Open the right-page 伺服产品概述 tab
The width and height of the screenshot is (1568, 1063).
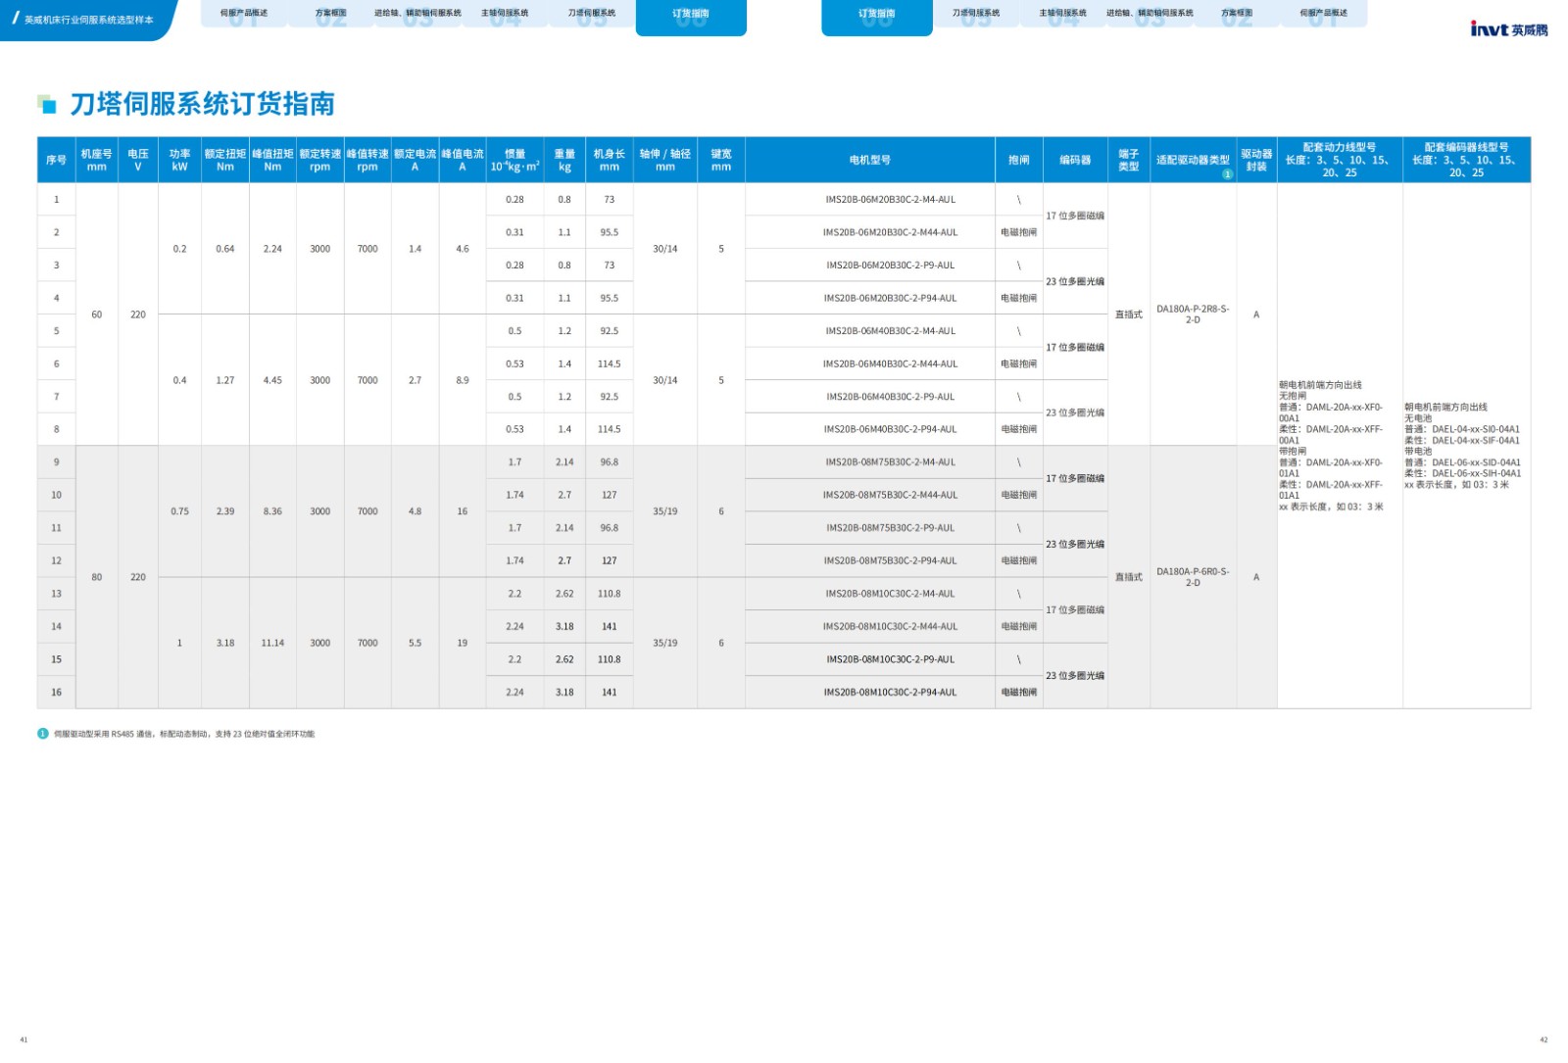[1323, 14]
